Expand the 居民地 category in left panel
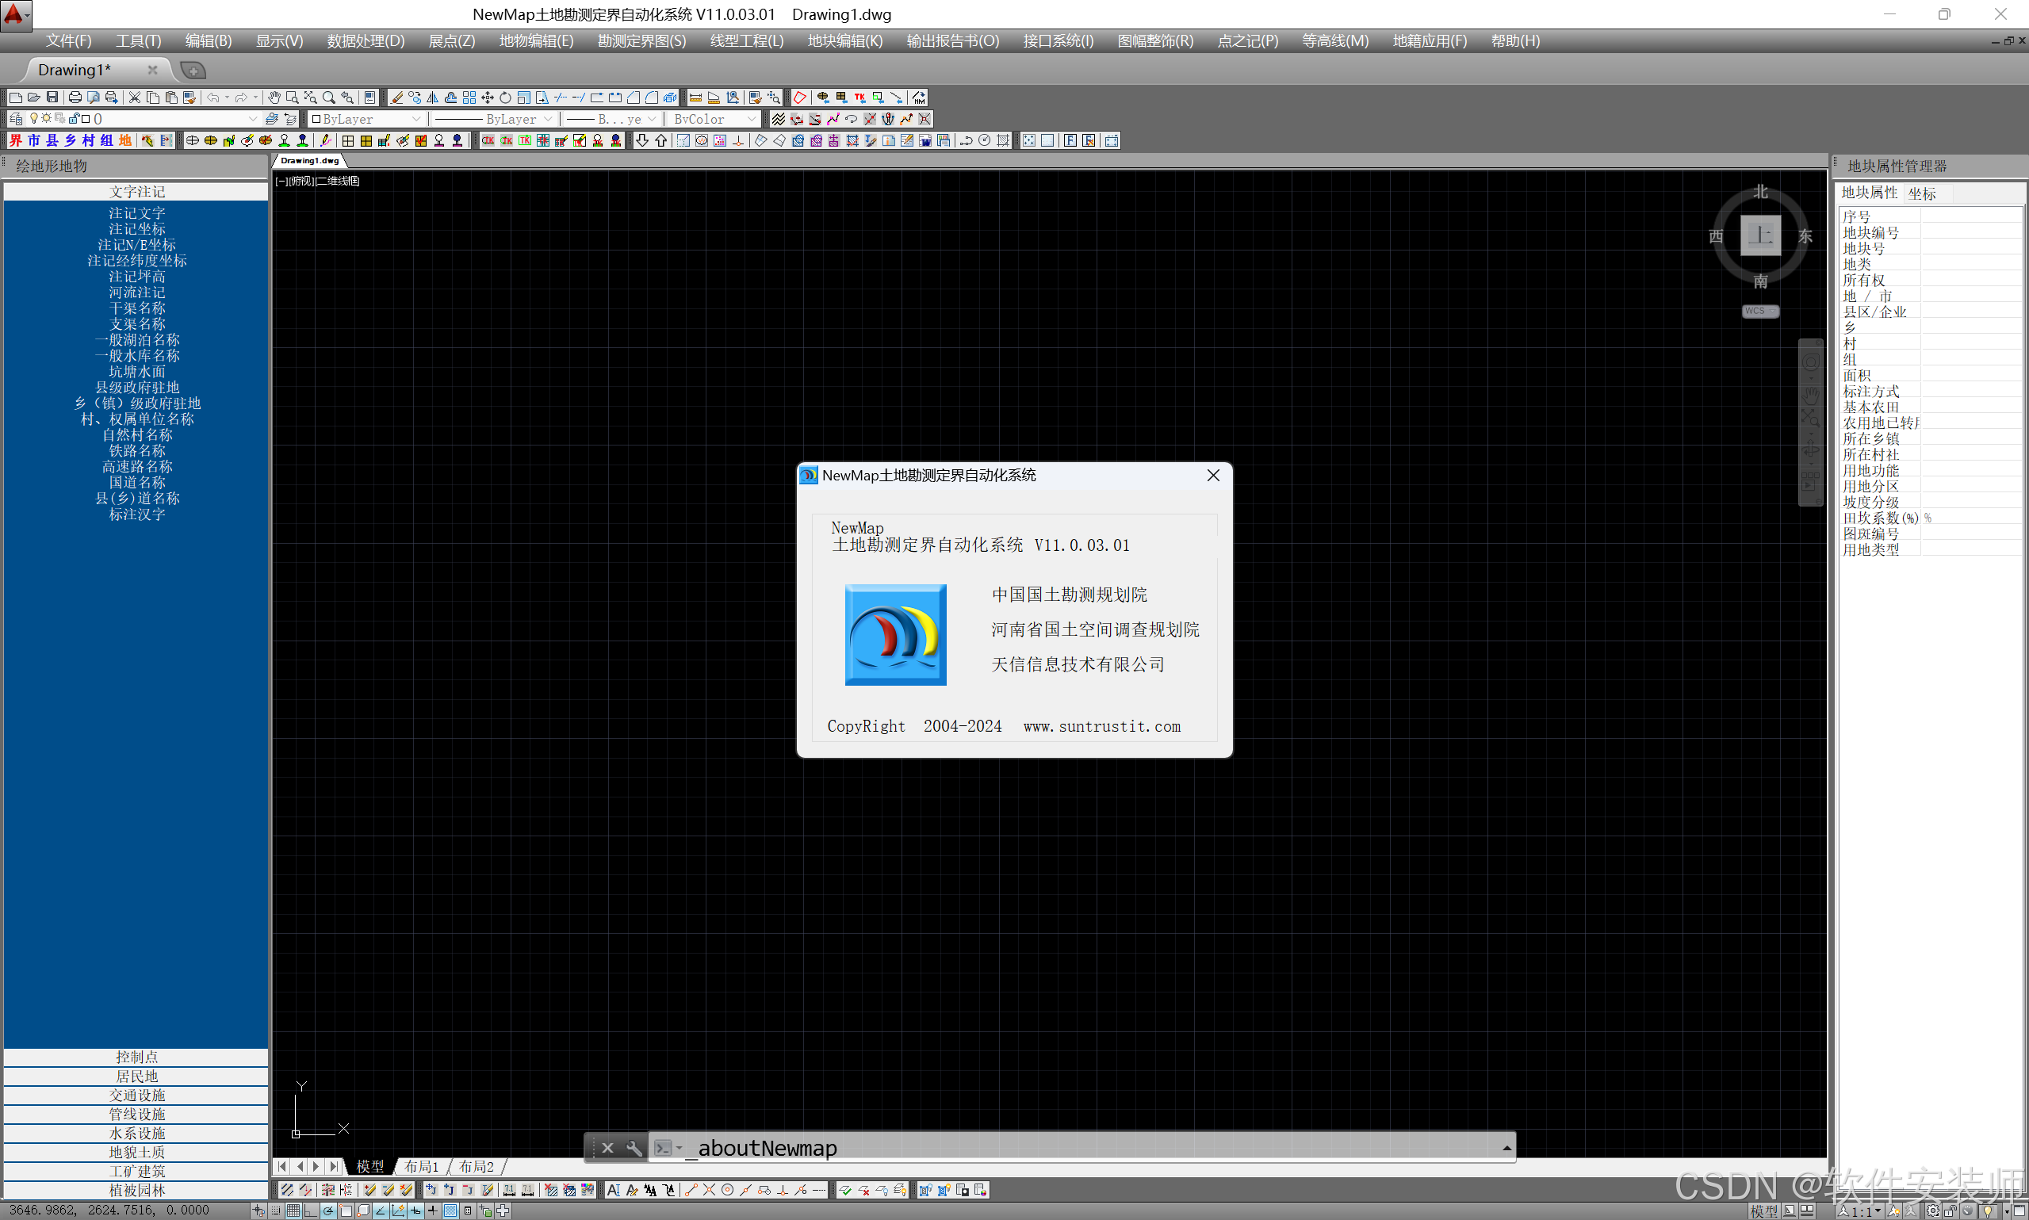2029x1220 pixels. [x=136, y=1077]
